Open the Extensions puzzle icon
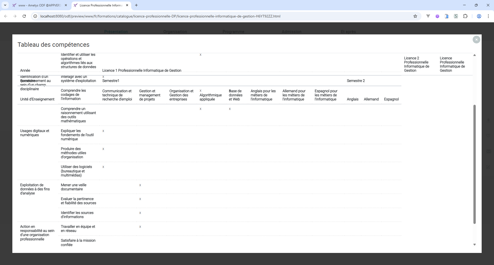Image resolution: width=494 pixels, height=265 pixels. 465,16
